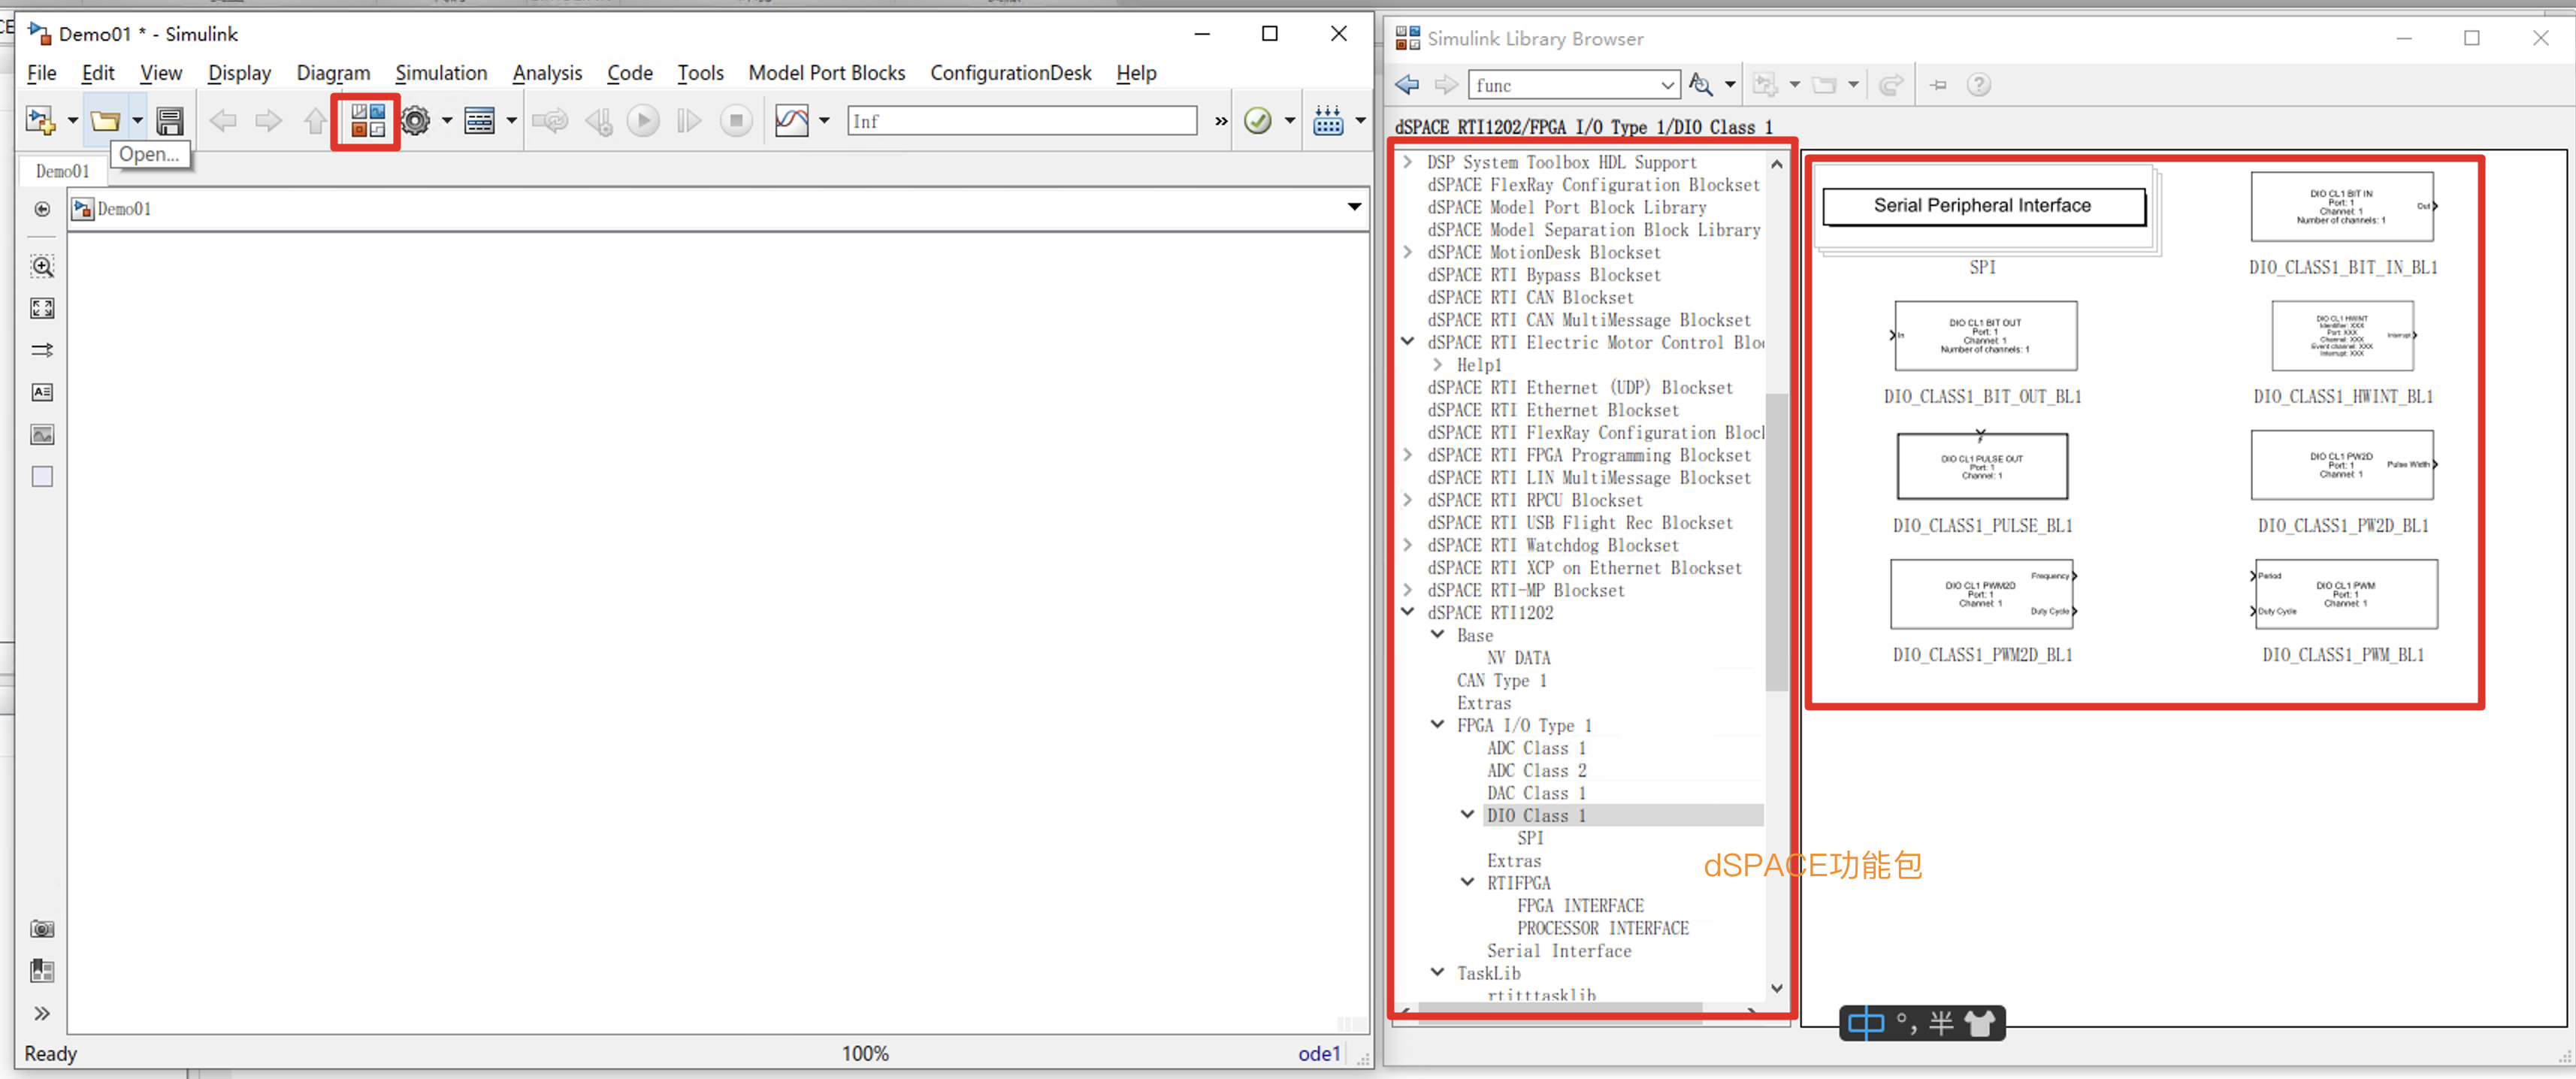Click the Library Browser back arrow

click(x=1407, y=84)
